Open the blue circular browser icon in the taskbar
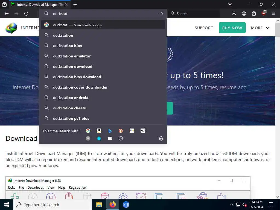This screenshot has width=280, height=210. [126, 205]
